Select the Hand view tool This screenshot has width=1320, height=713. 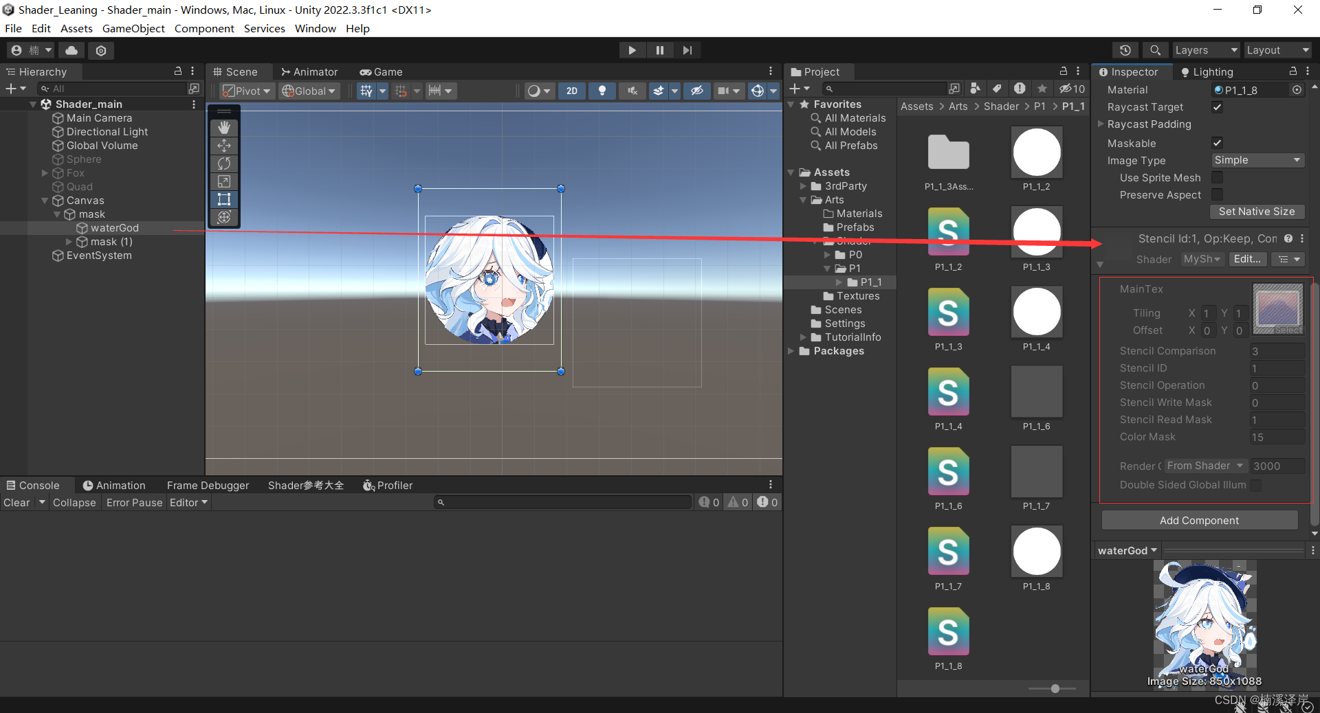(x=224, y=128)
